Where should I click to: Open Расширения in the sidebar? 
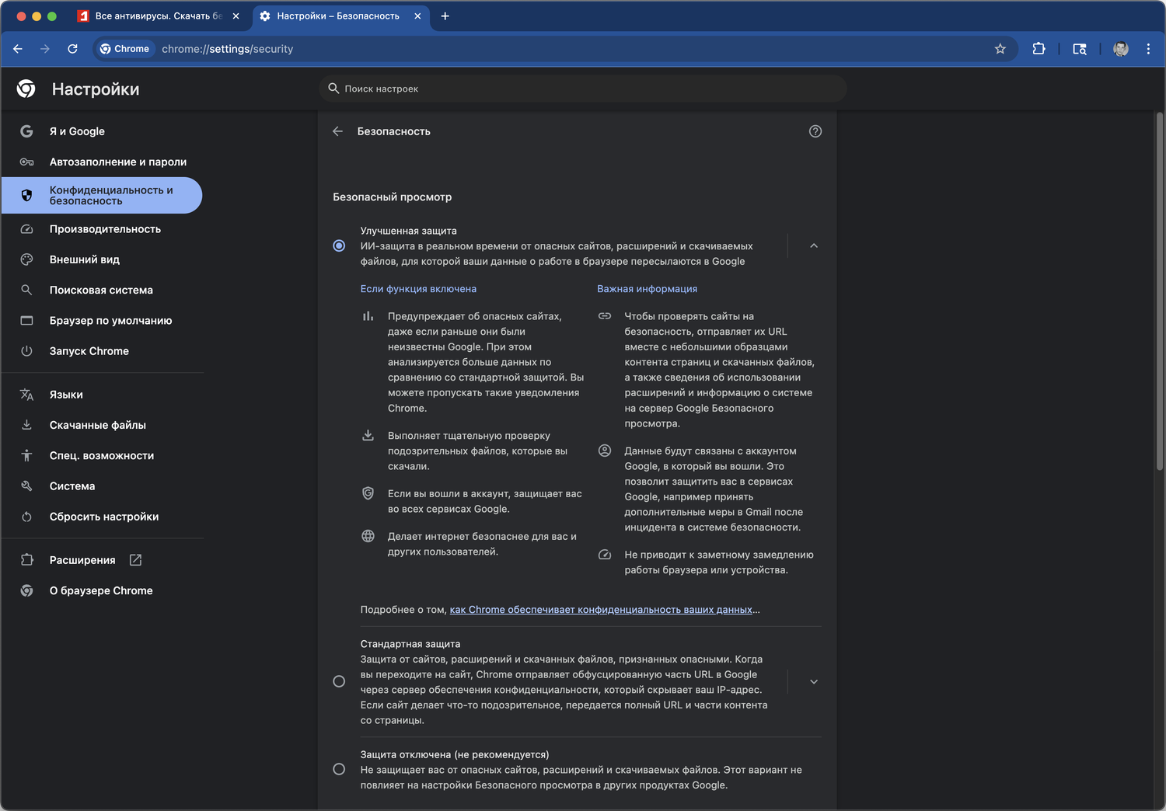click(82, 560)
